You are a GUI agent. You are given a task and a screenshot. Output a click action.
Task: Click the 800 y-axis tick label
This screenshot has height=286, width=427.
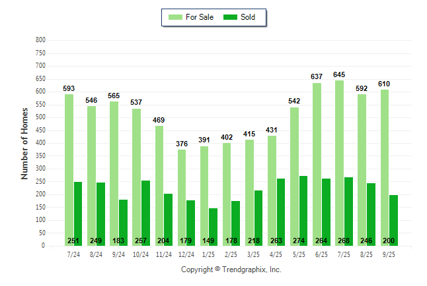[x=40, y=40]
